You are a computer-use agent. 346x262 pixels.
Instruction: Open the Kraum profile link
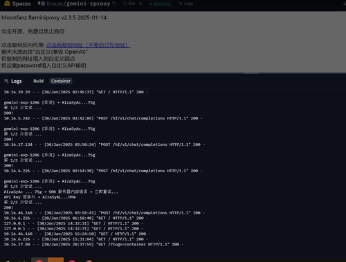click(55, 3)
